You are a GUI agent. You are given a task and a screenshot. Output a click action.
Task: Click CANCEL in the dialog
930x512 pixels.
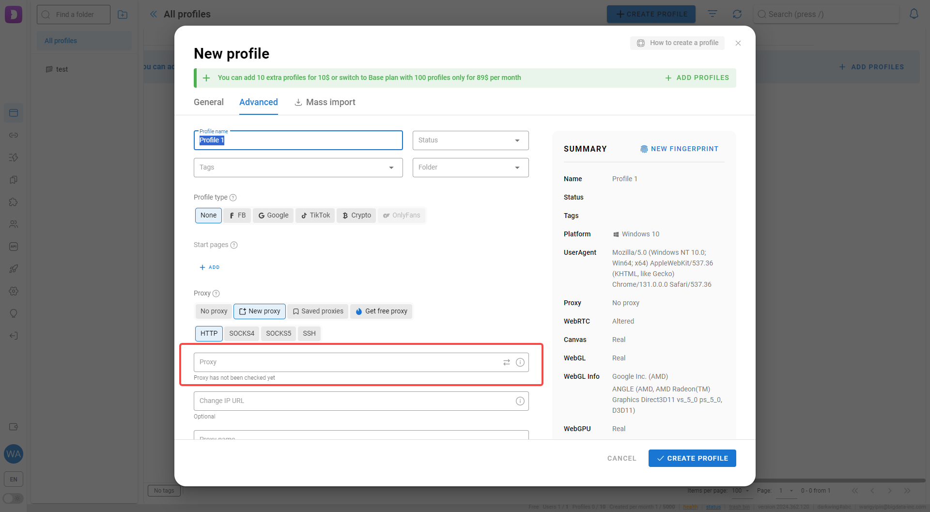622,458
